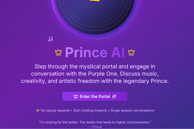The height and width of the screenshot is (129, 194).
Task: Click the — Prince attribution line
Action: [x=95, y=127]
